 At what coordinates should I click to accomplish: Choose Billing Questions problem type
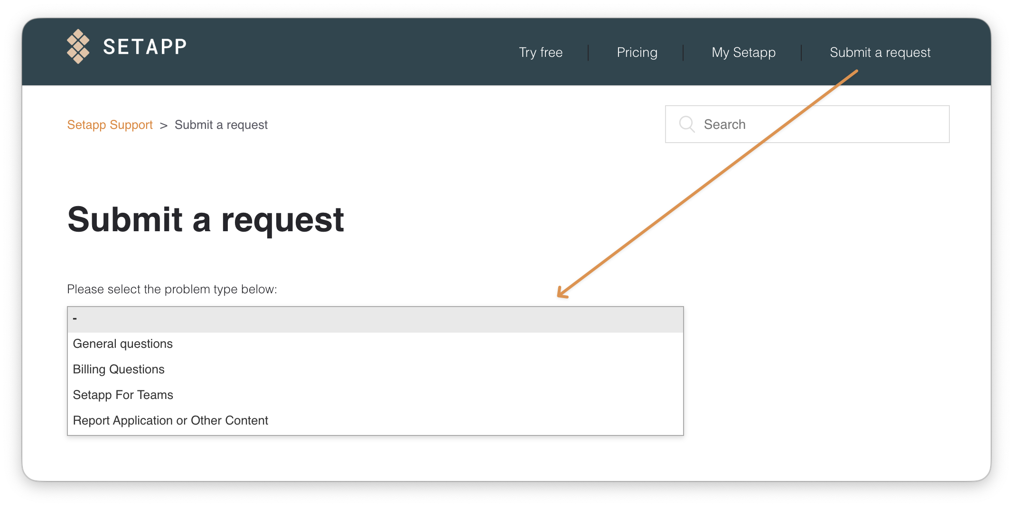[x=375, y=370]
